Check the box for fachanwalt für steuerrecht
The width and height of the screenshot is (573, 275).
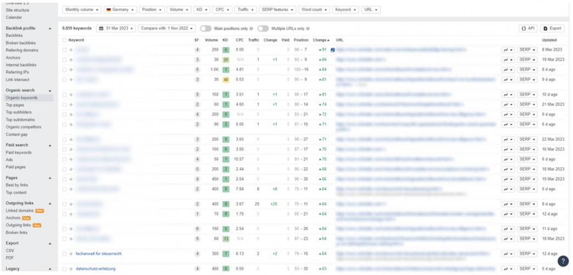(64, 254)
